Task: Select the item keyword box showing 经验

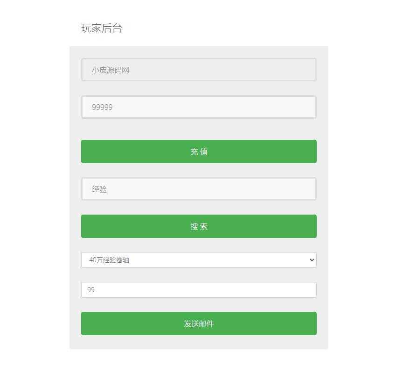Action: (x=199, y=189)
